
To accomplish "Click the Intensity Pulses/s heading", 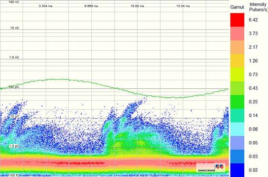I will [258, 7].
